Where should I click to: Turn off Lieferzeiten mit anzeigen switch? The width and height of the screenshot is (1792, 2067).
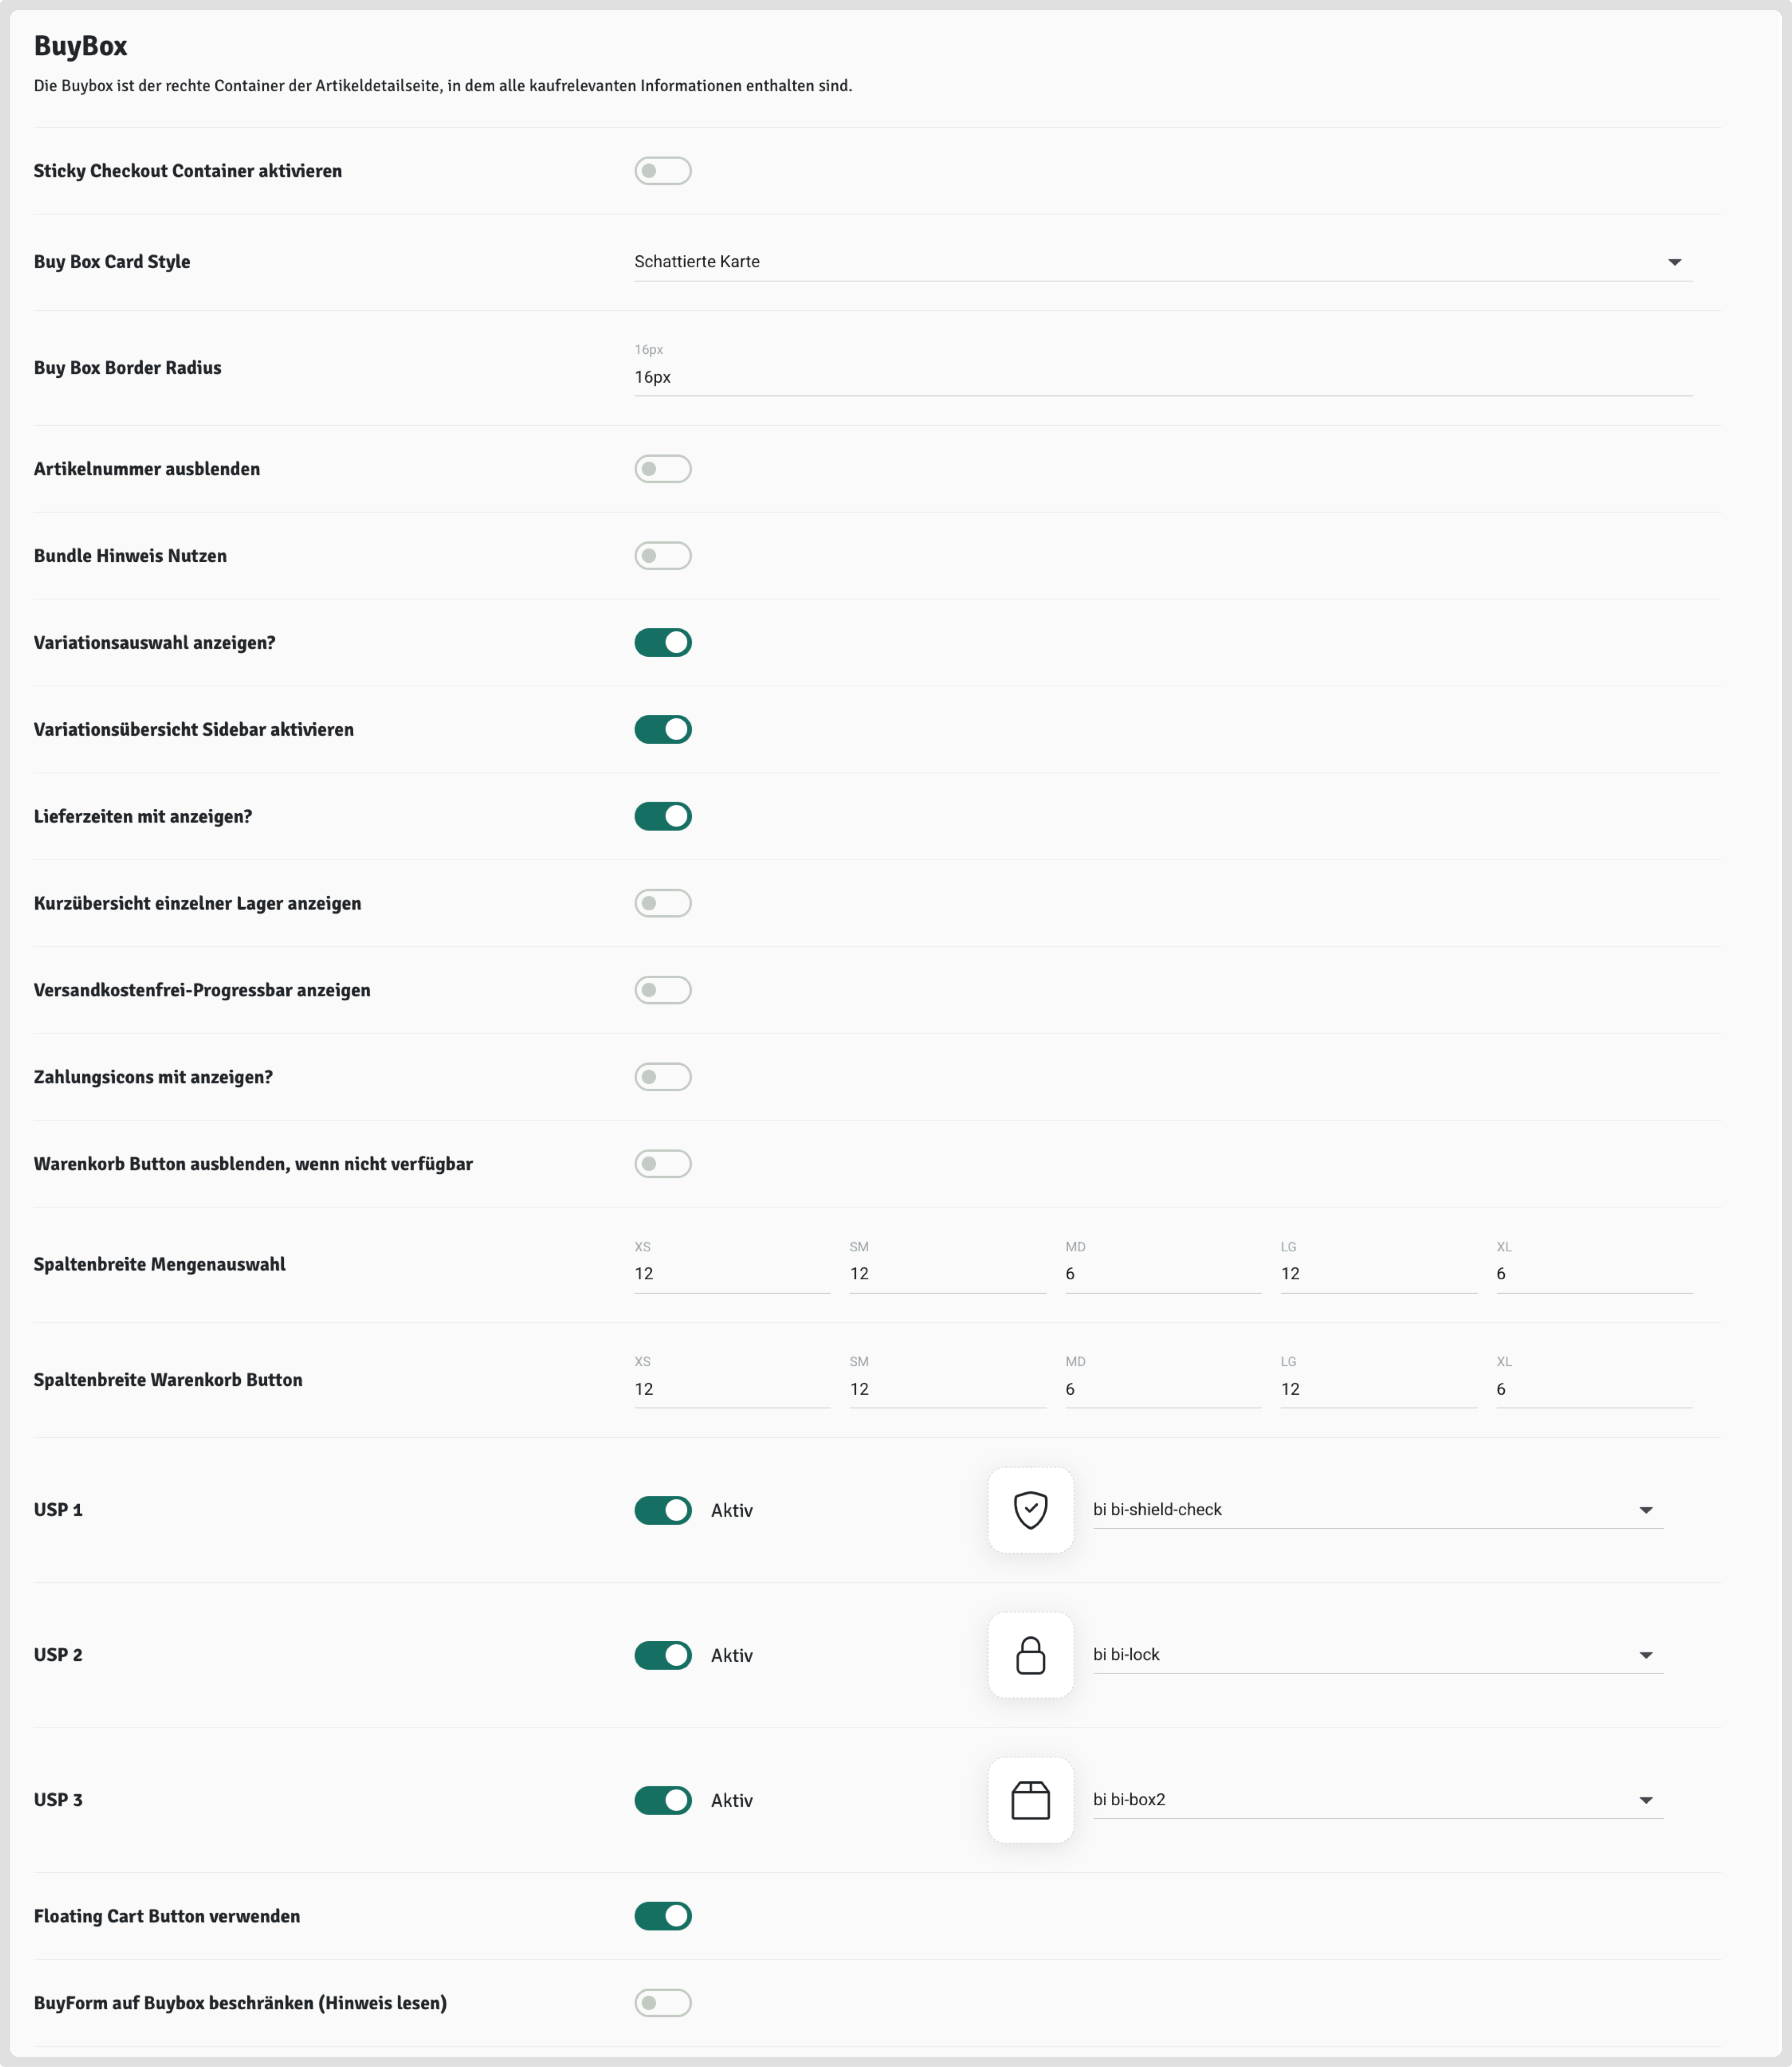tap(662, 817)
